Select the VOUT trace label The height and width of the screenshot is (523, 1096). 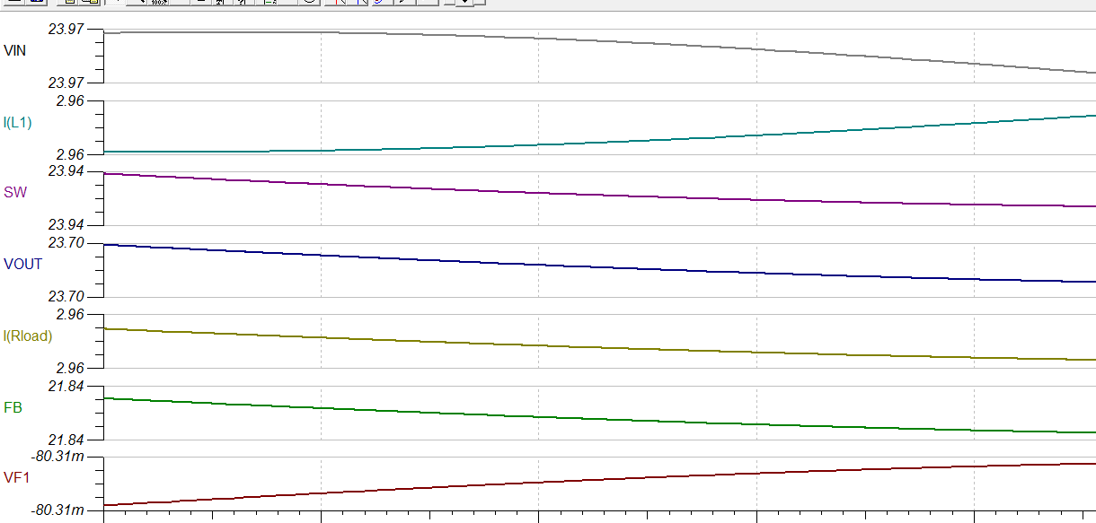click(23, 265)
